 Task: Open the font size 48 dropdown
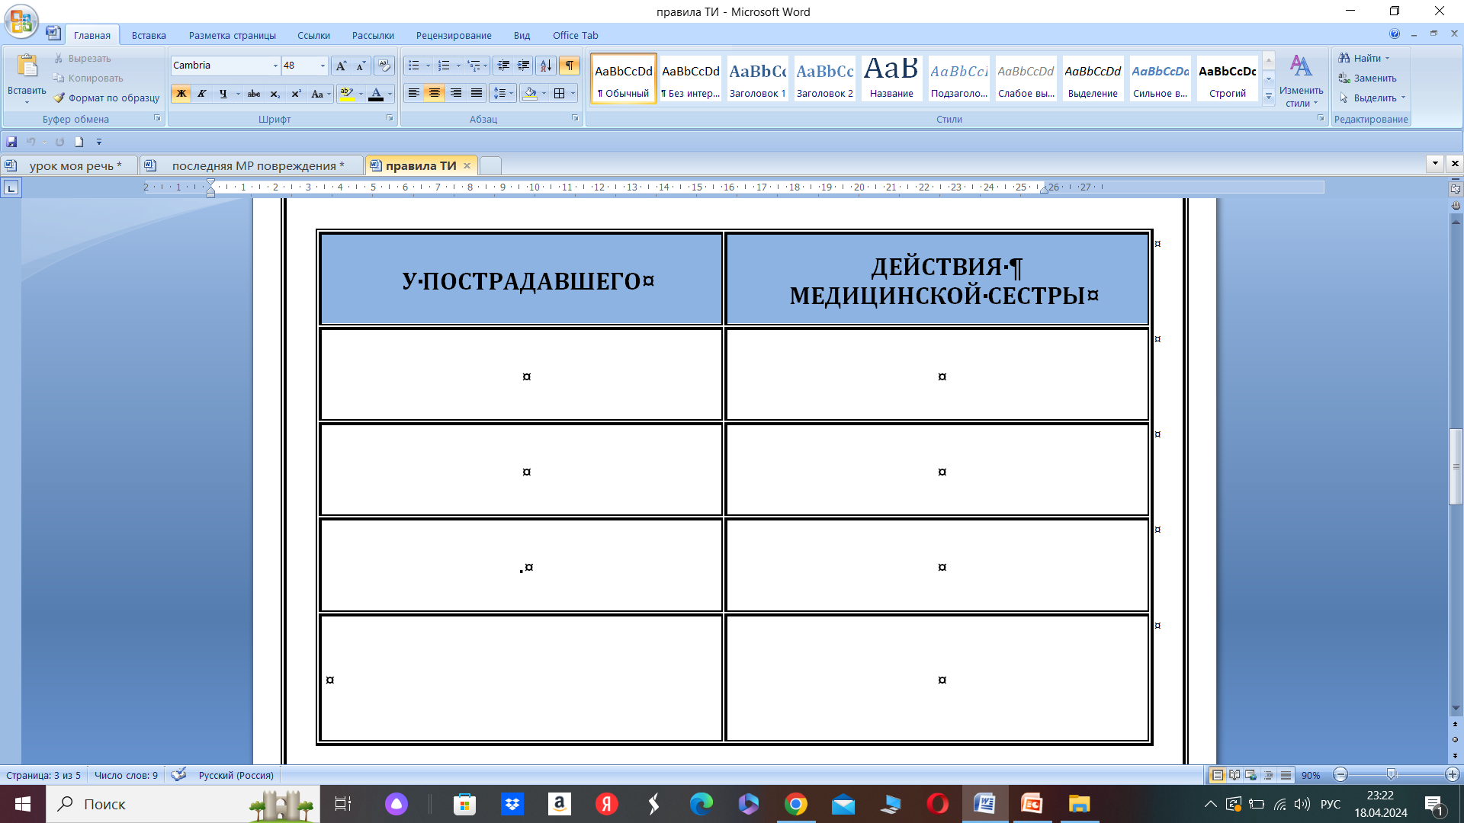tap(323, 66)
